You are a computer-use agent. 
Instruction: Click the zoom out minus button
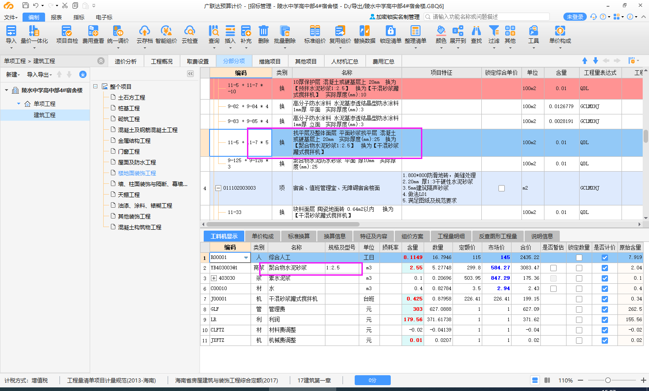click(x=580, y=380)
